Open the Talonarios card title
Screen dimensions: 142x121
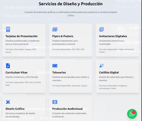click(59, 73)
